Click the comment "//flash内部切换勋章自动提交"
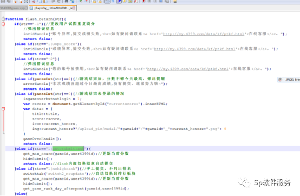 (x=82, y=164)
